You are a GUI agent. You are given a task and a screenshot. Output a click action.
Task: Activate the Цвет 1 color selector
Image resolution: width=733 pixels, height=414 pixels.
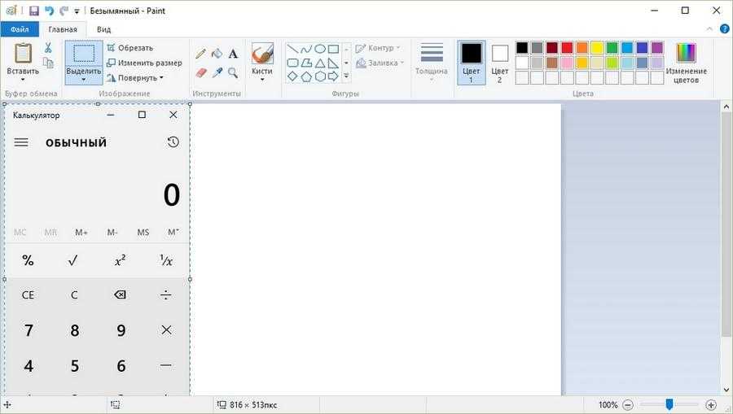tap(472, 63)
